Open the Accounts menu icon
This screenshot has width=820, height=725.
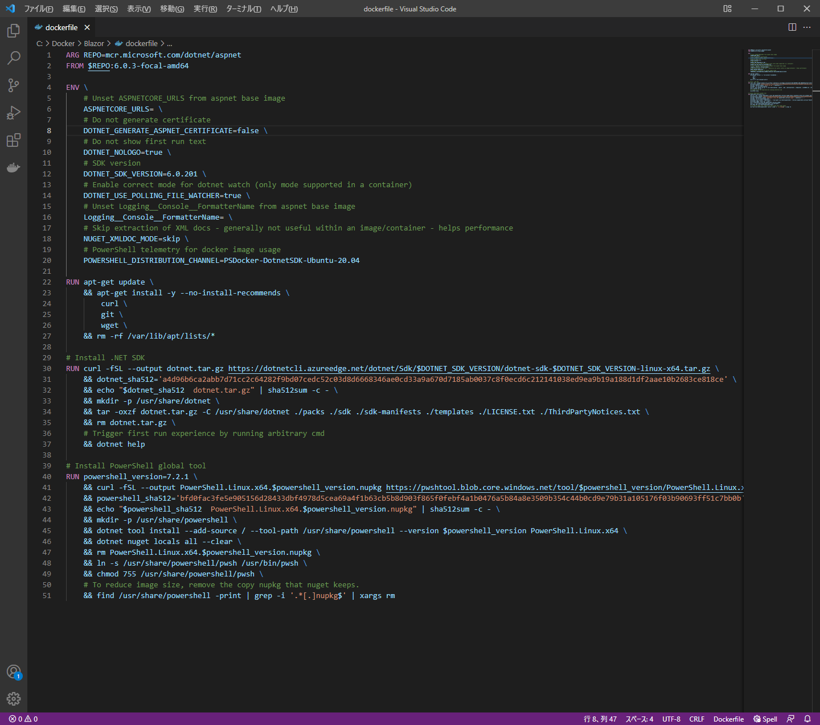coord(14,672)
